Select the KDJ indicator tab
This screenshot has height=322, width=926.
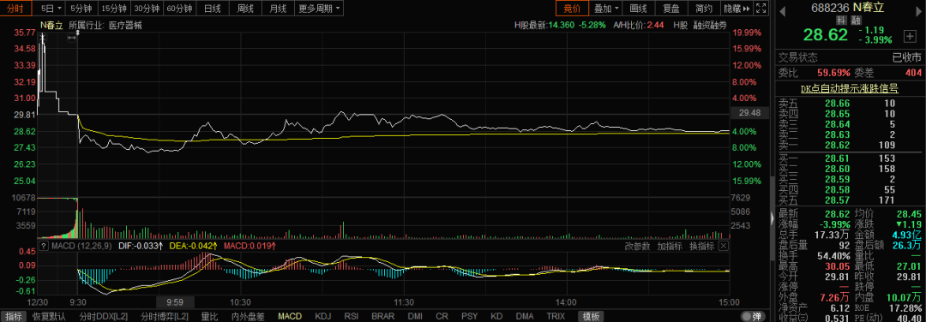pyautogui.click(x=323, y=316)
